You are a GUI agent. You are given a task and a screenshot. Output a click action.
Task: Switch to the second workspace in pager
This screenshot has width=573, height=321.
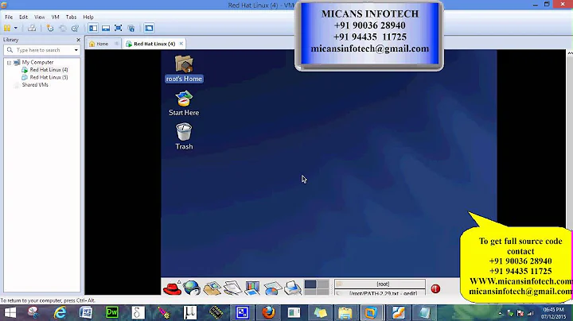point(322,284)
